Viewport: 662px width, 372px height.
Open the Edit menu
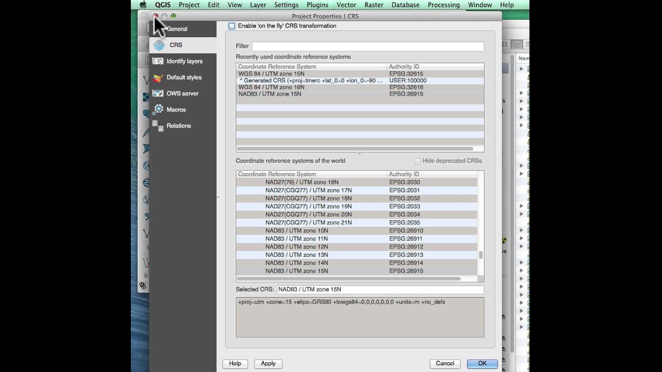214,5
